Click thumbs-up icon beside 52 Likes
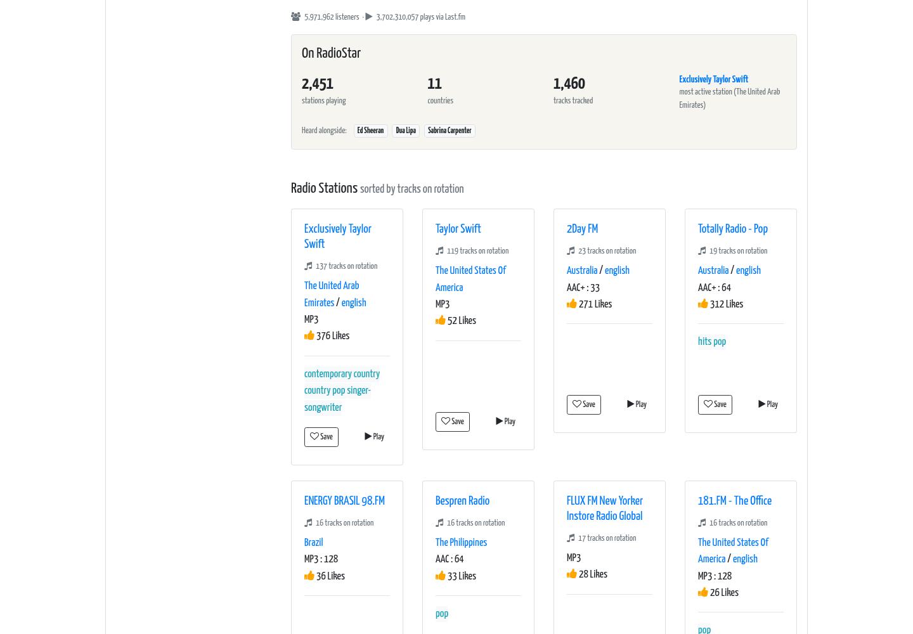Viewport: 913px width, 634px height. [x=441, y=320]
